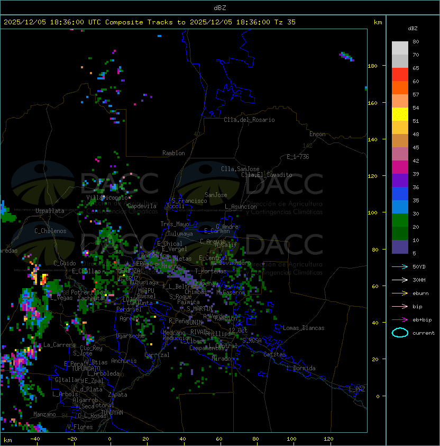The height and width of the screenshot is (446, 440).
Task: Click the 'C_Guido' place label
Action: point(65,263)
